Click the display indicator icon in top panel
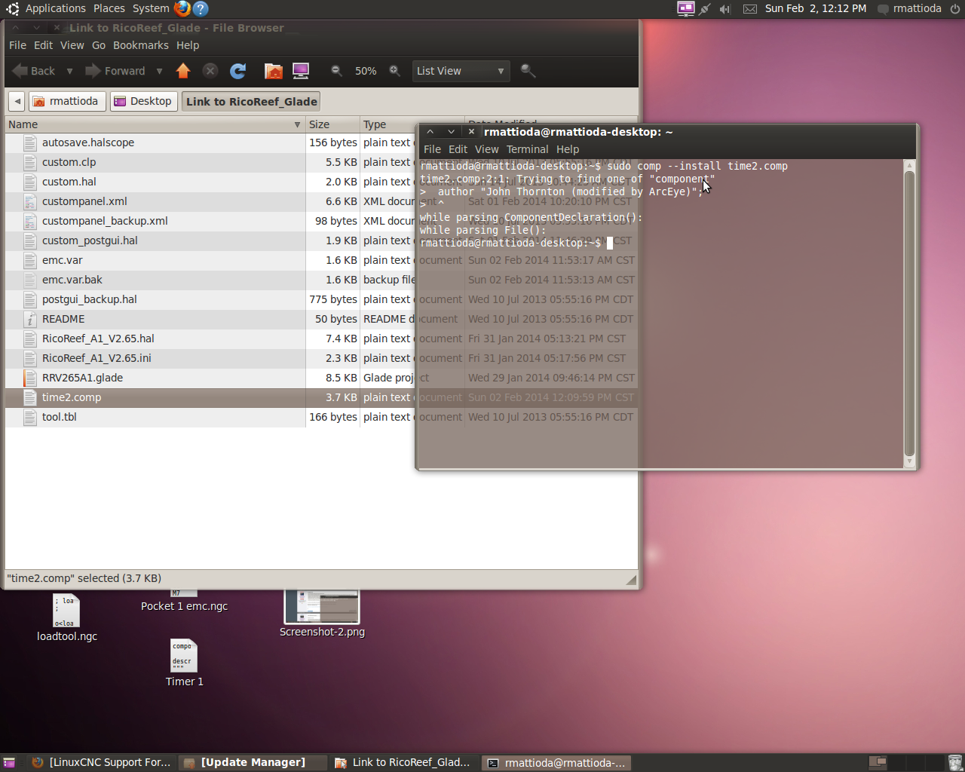The height and width of the screenshot is (772, 965). coord(685,8)
